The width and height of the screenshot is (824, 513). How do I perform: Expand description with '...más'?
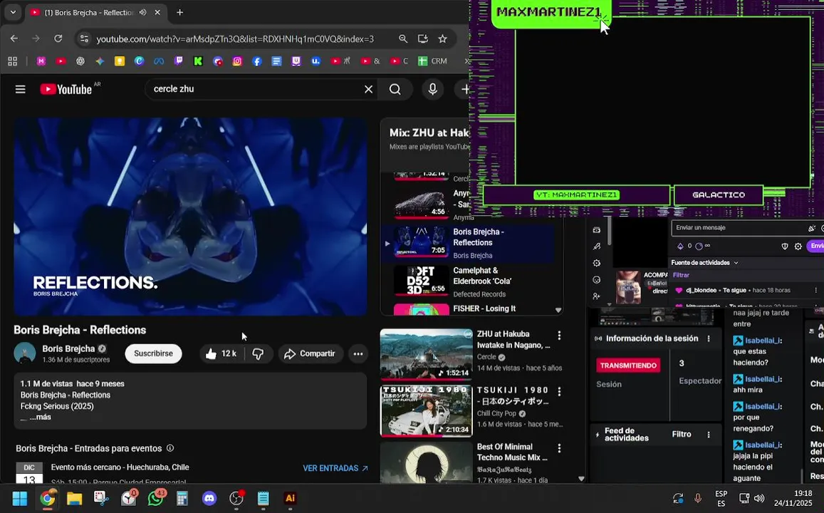coord(41,417)
